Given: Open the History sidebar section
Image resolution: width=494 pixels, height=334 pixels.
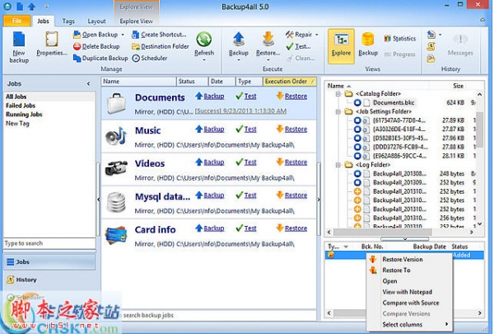Looking at the screenshot, I should pyautogui.click(x=49, y=280).
